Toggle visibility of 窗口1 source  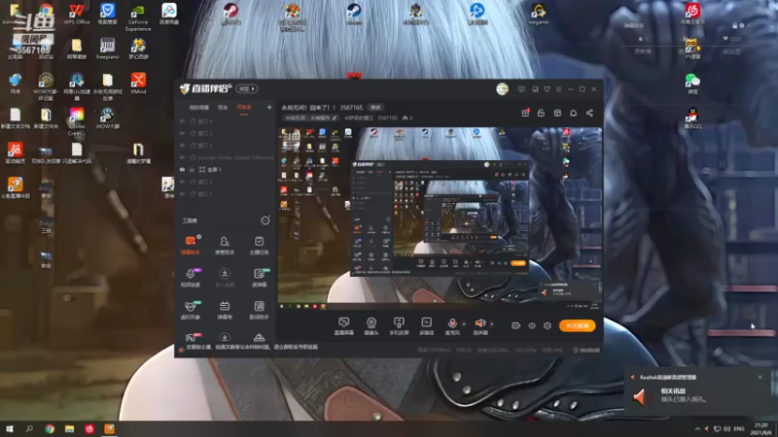(x=182, y=193)
